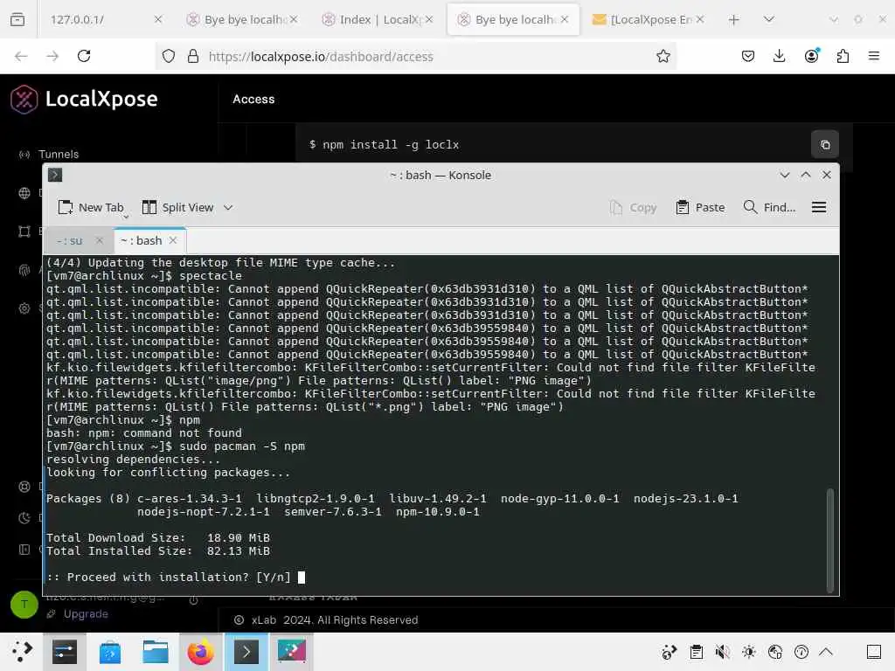The width and height of the screenshot is (895, 671).
Task: Go forward in browser history
Action: pyautogui.click(x=52, y=56)
